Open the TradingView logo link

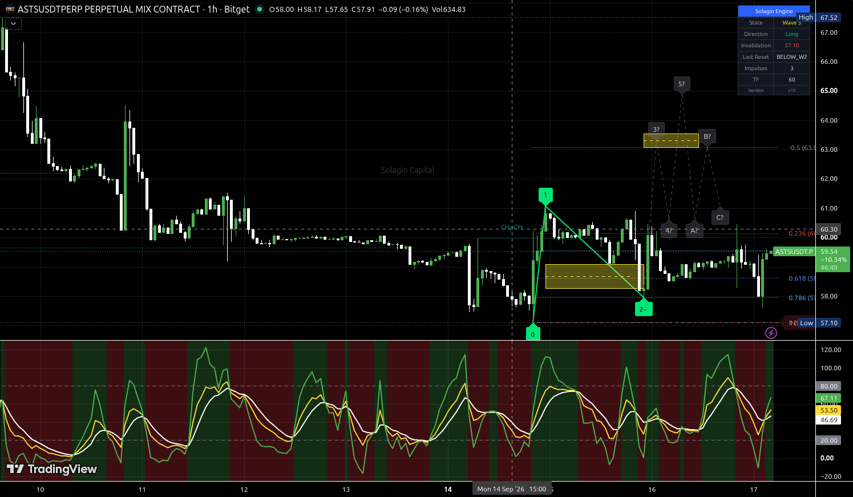tap(52, 469)
